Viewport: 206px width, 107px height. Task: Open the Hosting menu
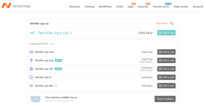coord(89,6)
